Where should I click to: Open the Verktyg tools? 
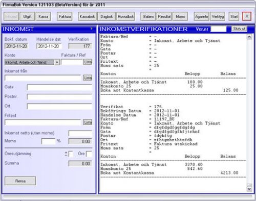tap(218, 16)
